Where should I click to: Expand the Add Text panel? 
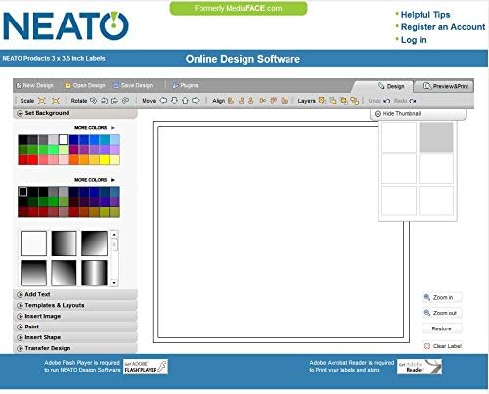(x=75, y=294)
